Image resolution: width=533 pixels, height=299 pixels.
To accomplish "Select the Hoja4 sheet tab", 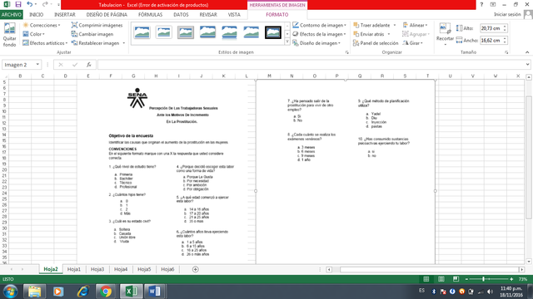I will coord(121,269).
